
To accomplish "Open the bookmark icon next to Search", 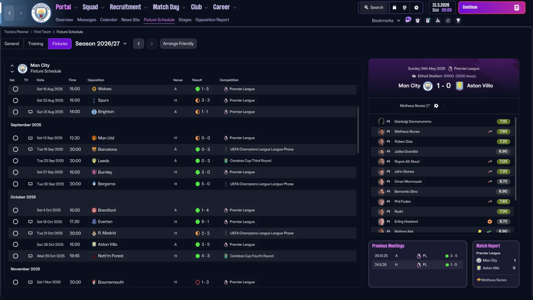I will [x=394, y=7].
